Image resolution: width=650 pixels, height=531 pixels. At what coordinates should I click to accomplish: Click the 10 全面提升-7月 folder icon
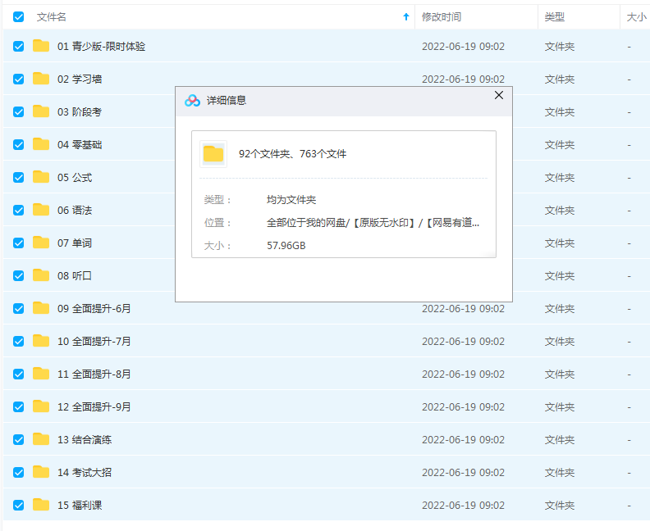[41, 341]
